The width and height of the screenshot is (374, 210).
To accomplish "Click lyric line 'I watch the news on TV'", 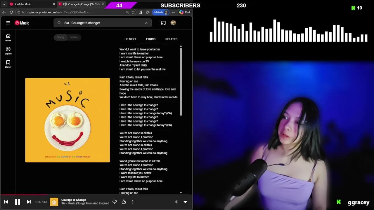I will pos(134,61).
